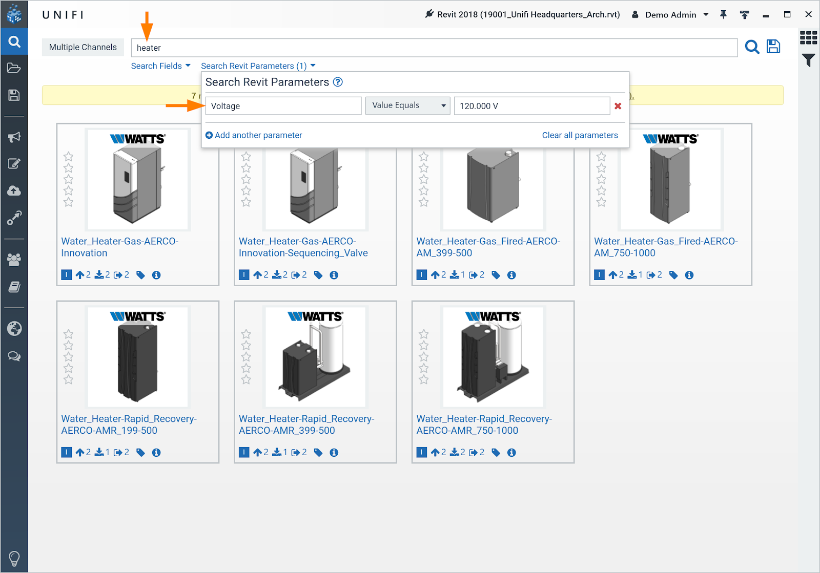The image size is (820, 573).
Task: Click the 120.000 V value field
Action: click(x=532, y=106)
